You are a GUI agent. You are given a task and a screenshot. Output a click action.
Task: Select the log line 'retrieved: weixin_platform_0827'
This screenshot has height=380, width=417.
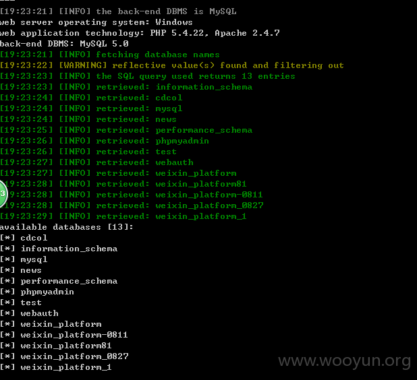coord(132,205)
